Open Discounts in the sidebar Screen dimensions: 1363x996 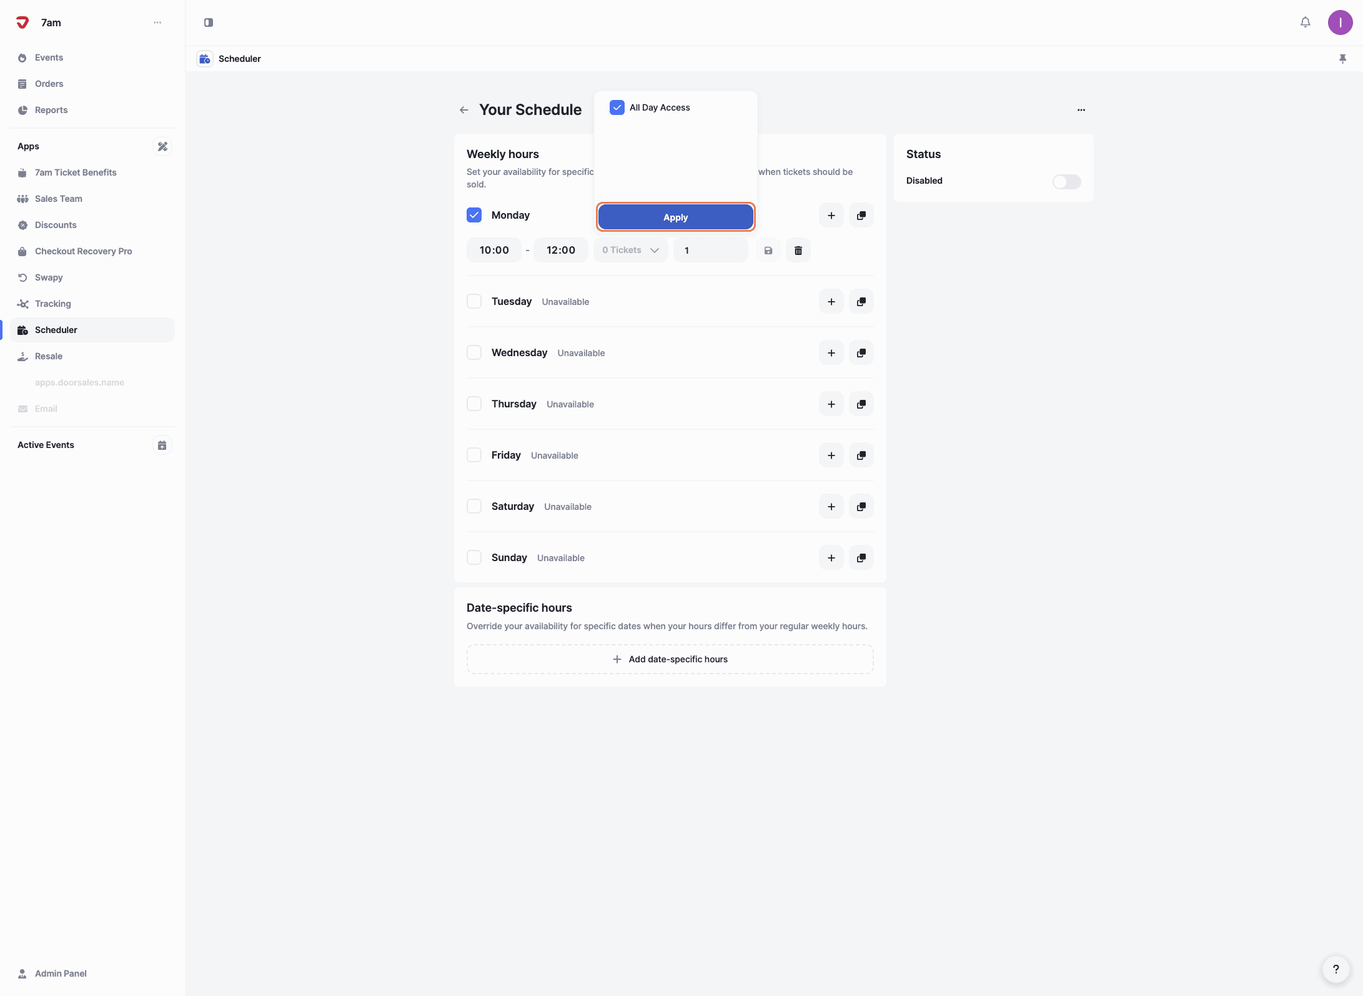pos(56,225)
